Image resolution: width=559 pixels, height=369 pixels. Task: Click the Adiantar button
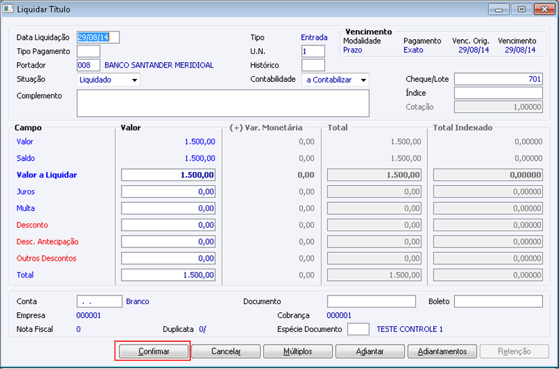[370, 351]
